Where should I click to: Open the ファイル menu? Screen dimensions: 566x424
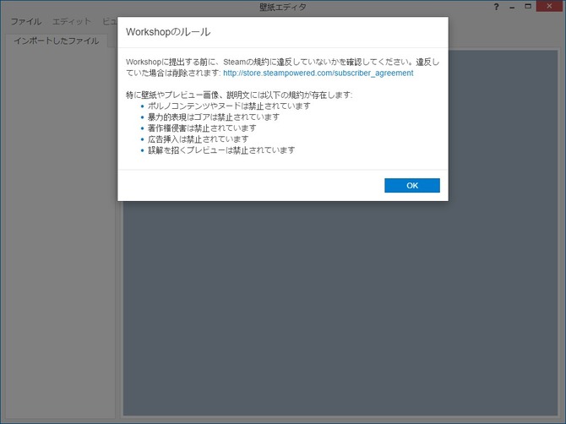click(x=25, y=22)
